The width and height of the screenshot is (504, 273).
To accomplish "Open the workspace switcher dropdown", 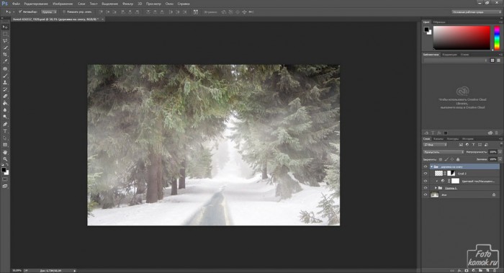I will 477,12.
